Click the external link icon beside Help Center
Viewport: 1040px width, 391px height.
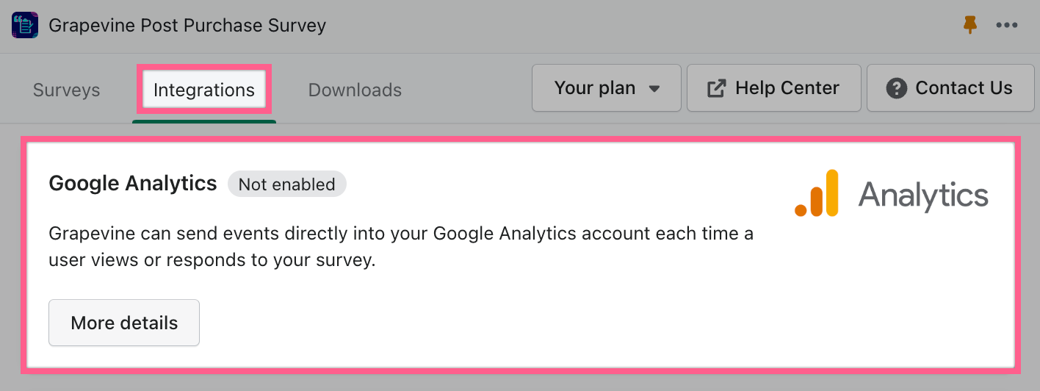click(716, 88)
